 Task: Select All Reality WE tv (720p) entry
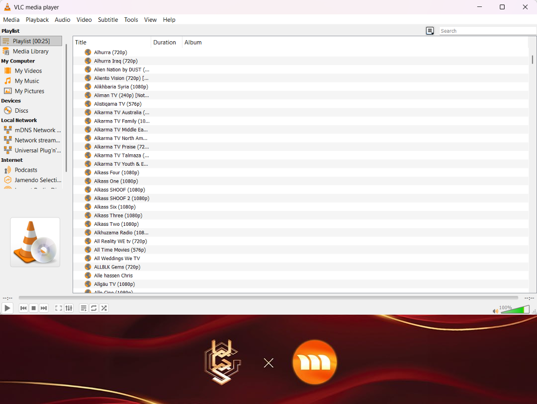[301, 241]
